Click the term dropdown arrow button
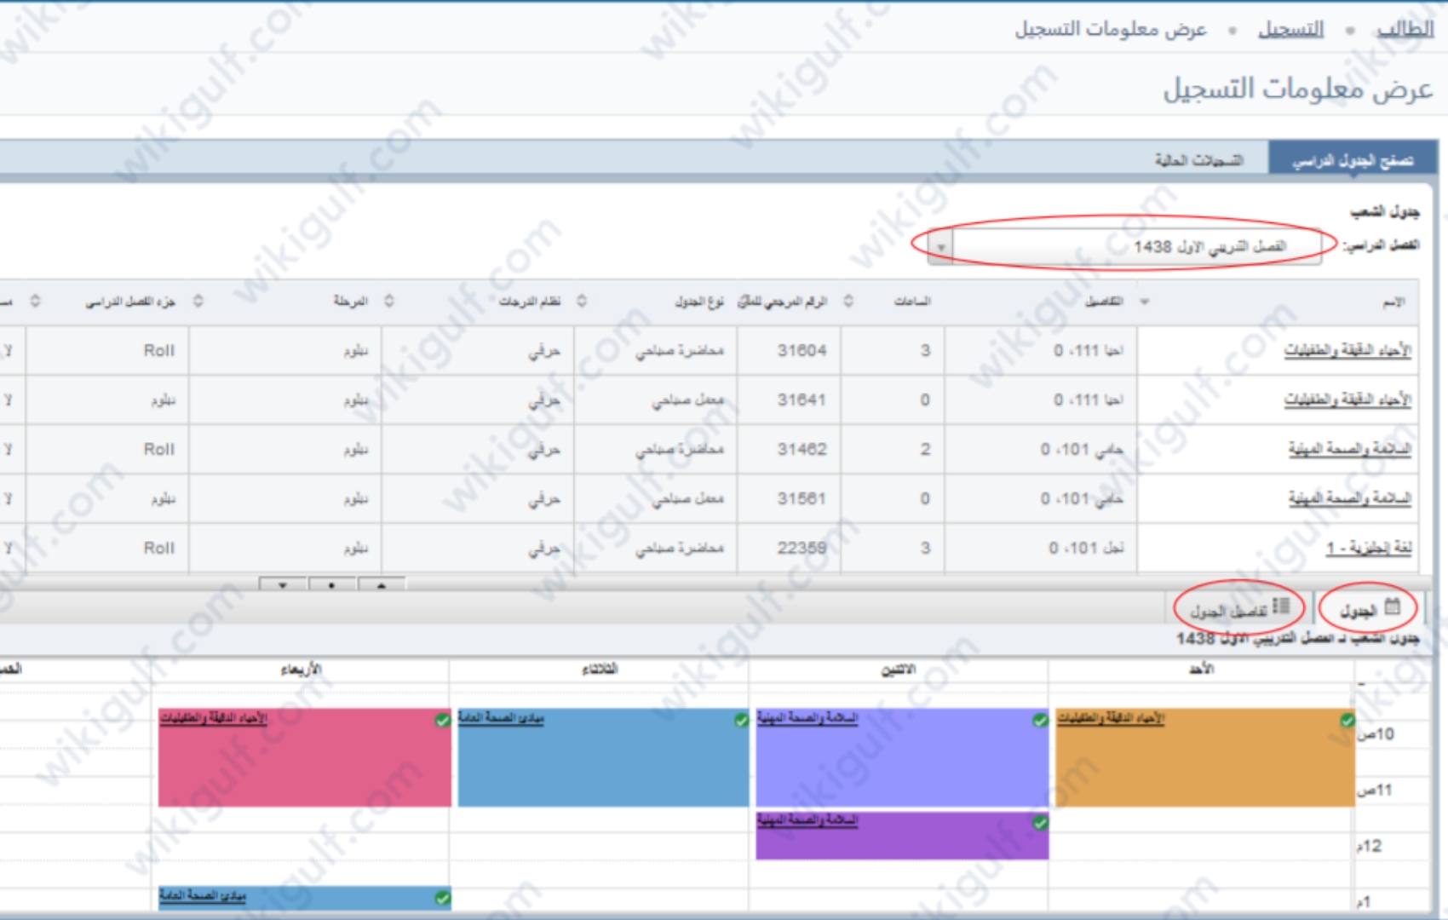 (x=940, y=247)
